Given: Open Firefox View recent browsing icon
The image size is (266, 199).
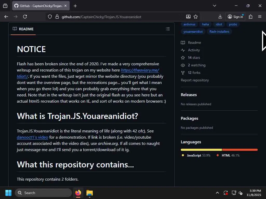Looking at the screenshot, I should [x=5, y=6].
